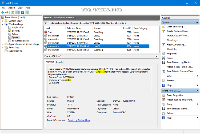200x134 pixels.
Task: Click the Filter Current Log funnel icon
Action: click(x=163, y=45)
